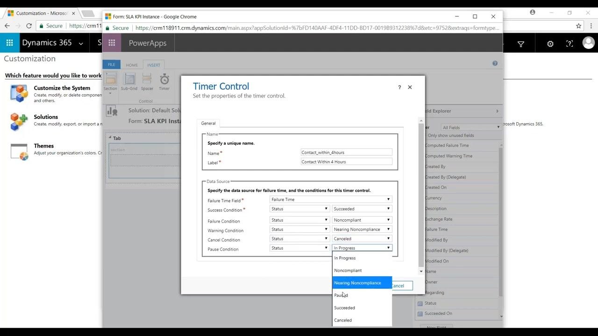Click the Sub-Grid ribbon icon
Screen dimensions: 598x336
point(129,79)
